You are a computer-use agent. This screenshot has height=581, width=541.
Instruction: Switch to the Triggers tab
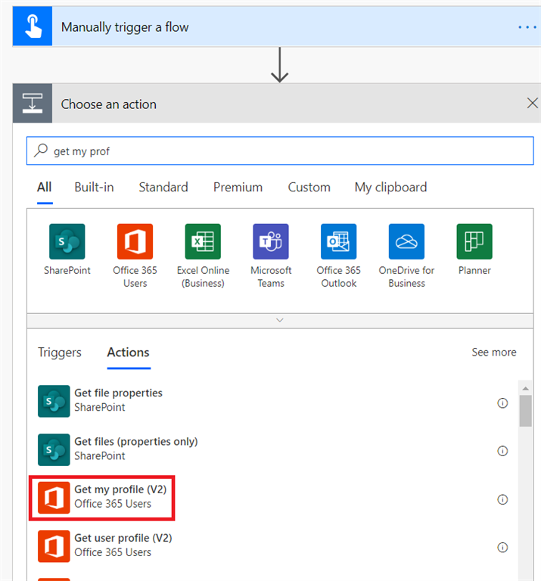point(60,353)
